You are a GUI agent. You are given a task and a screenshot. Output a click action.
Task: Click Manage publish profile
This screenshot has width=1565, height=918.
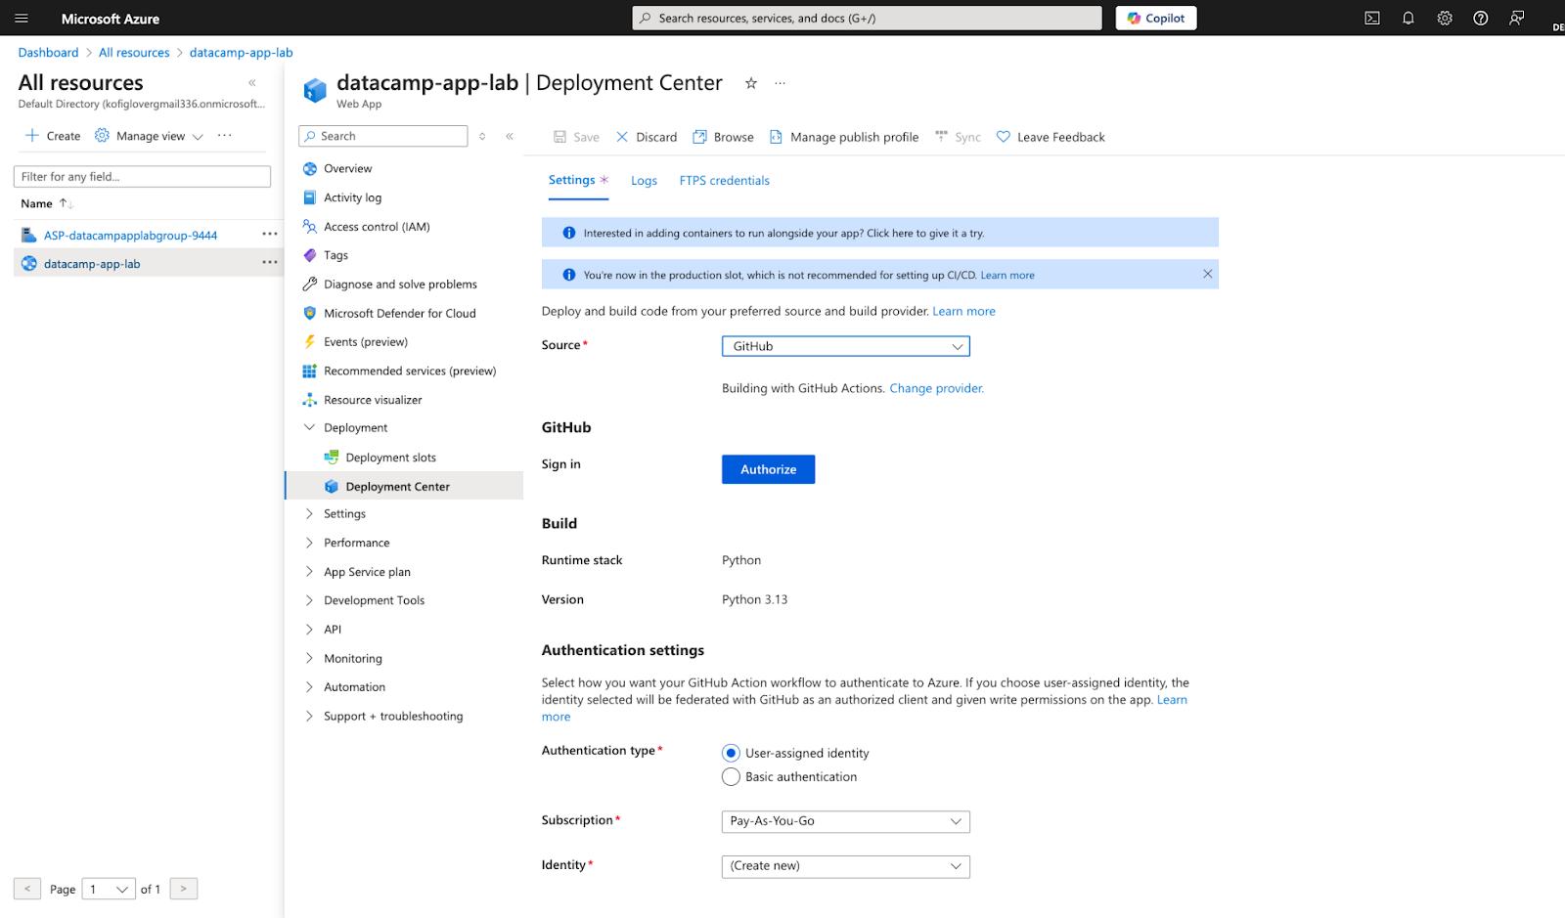844,137
